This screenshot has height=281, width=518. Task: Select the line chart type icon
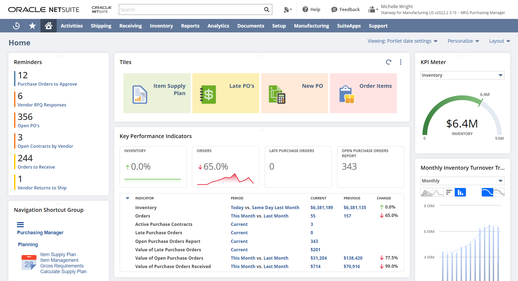click(438, 192)
